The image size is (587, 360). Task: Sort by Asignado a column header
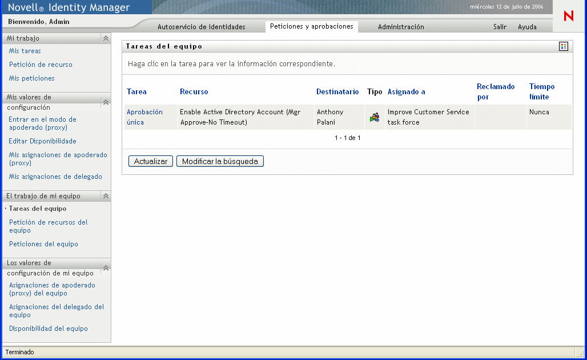[406, 91]
